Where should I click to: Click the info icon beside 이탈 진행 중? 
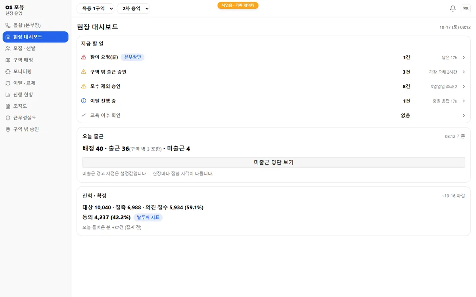84,101
